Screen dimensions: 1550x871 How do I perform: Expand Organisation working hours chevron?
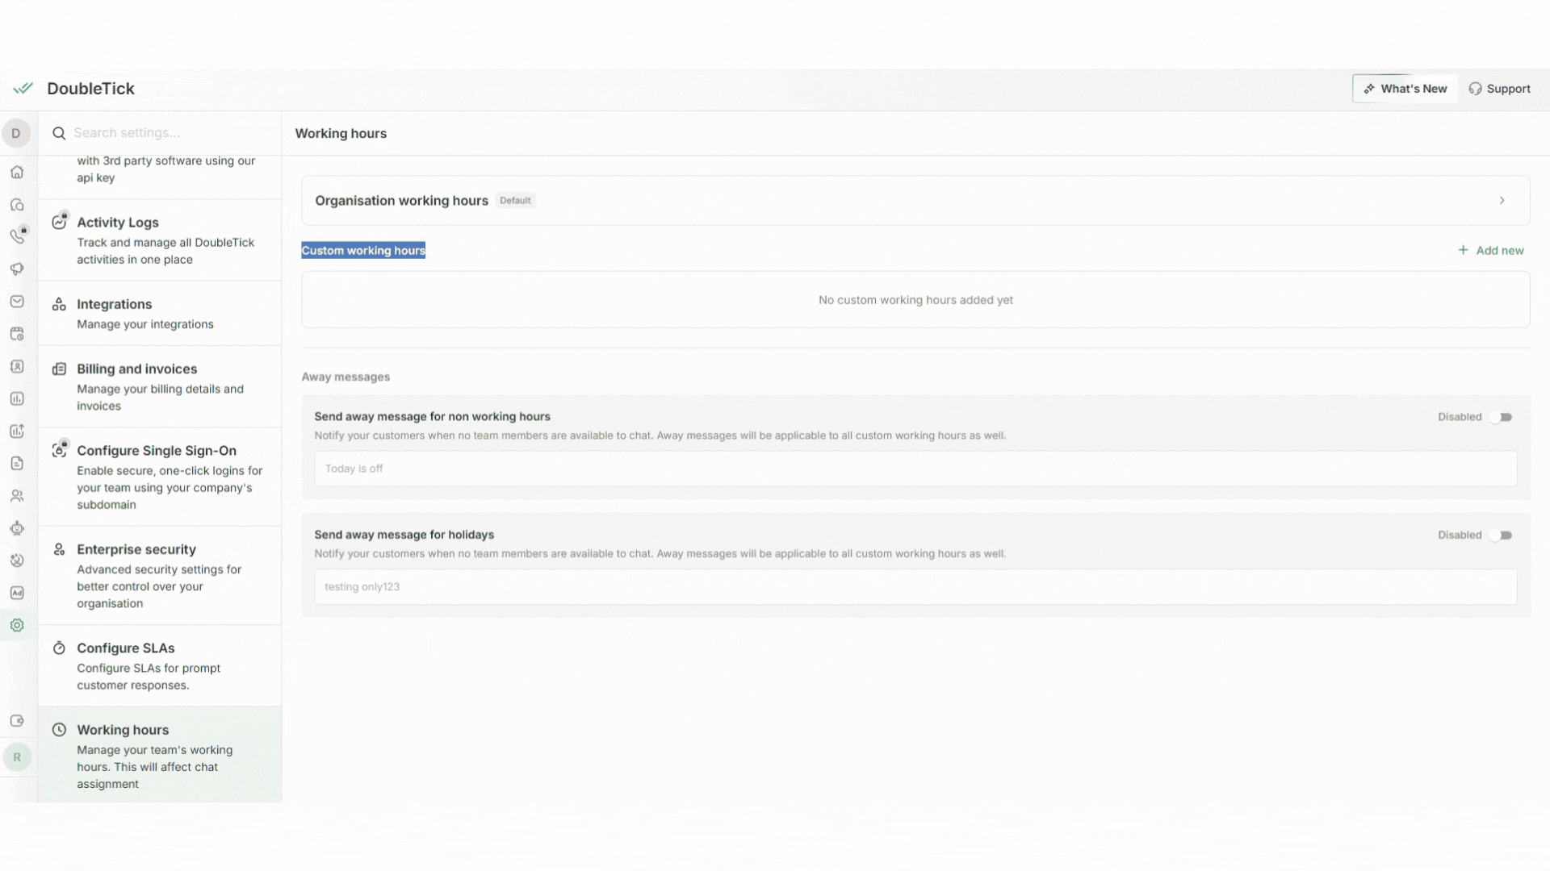(x=1502, y=201)
